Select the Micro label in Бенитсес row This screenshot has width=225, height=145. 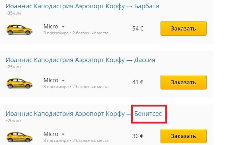(51, 134)
